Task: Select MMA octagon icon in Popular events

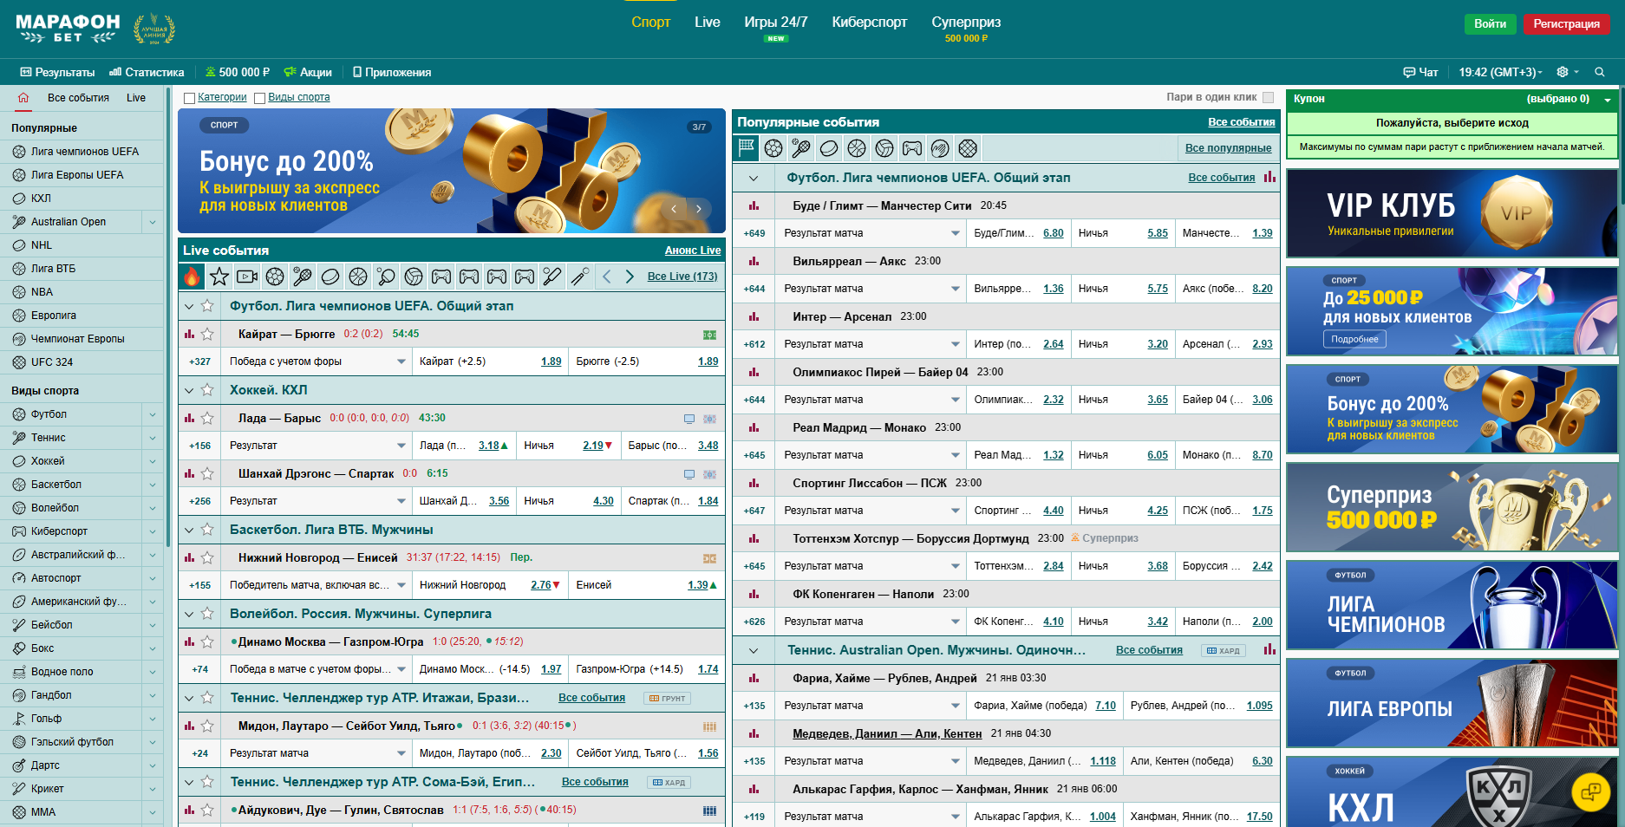Action: 968,148
